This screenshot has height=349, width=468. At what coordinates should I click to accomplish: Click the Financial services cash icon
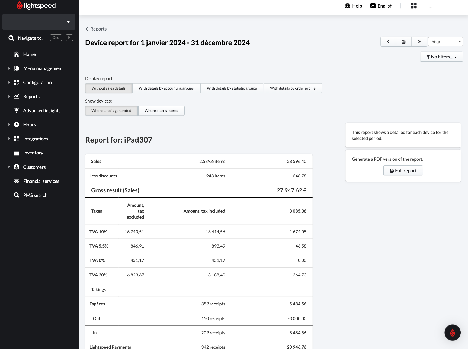point(17,181)
